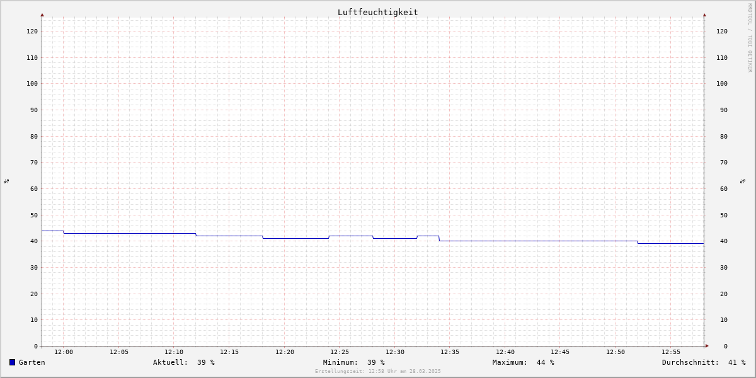The height and width of the screenshot is (378, 756).
Task: Click the 50 label on the right axis
Action: (x=724, y=215)
